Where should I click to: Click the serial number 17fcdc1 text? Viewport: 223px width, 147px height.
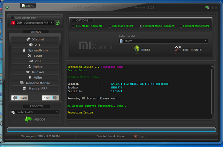pyautogui.click(x=116, y=91)
